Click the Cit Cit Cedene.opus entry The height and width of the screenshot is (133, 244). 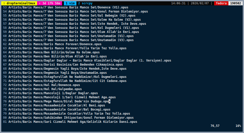pyautogui.click(x=67, y=81)
